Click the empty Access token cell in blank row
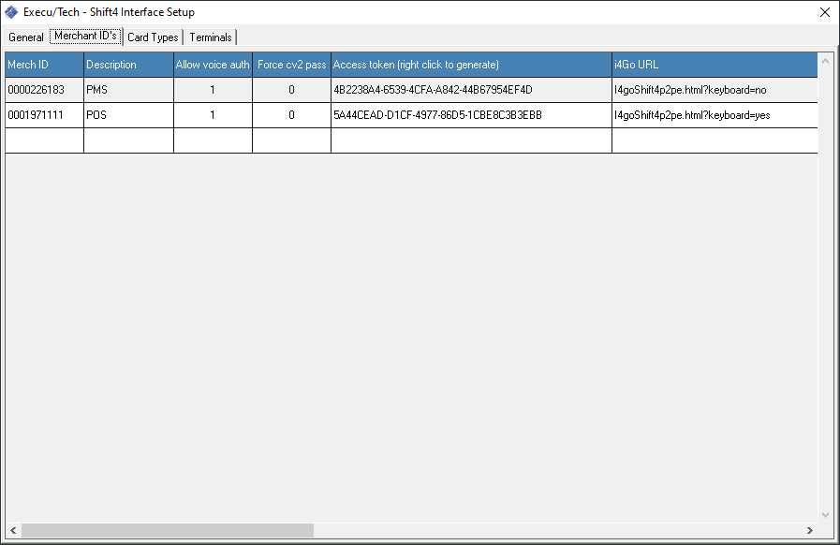The image size is (840, 545). [471, 140]
